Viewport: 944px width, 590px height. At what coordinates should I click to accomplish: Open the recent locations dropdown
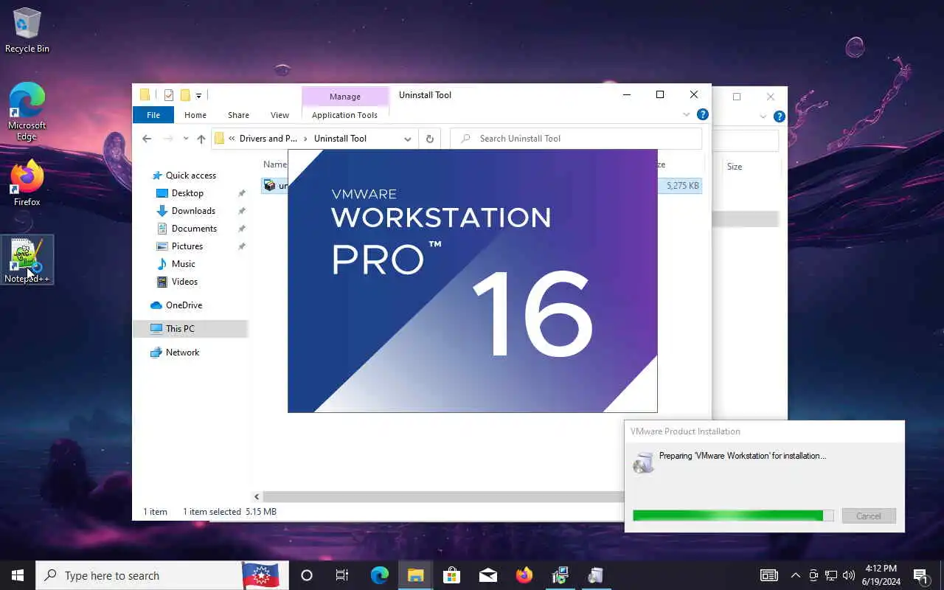pos(186,139)
